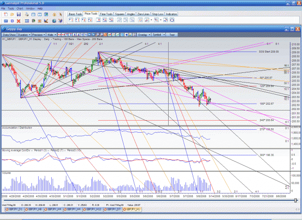Click the open folder icon
The image size is (302, 220).
(12, 14)
